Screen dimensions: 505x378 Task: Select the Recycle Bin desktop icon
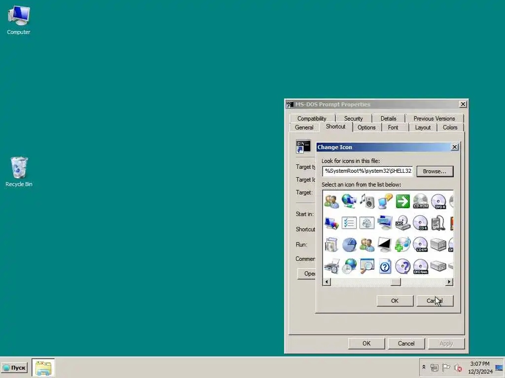[19, 172]
